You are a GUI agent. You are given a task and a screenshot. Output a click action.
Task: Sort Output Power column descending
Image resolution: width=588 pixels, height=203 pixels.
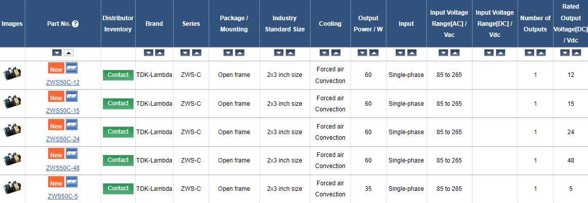(362, 53)
